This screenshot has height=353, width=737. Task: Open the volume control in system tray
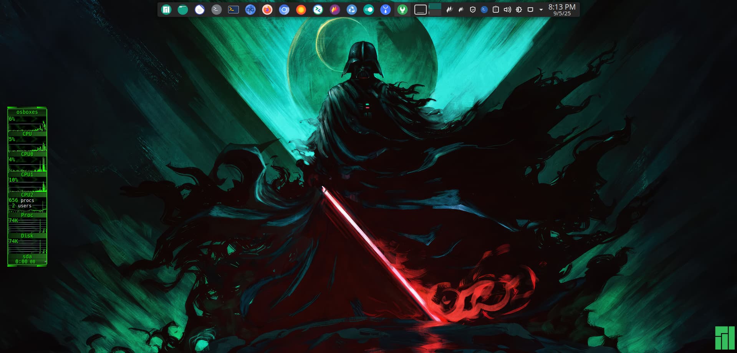coord(507,10)
